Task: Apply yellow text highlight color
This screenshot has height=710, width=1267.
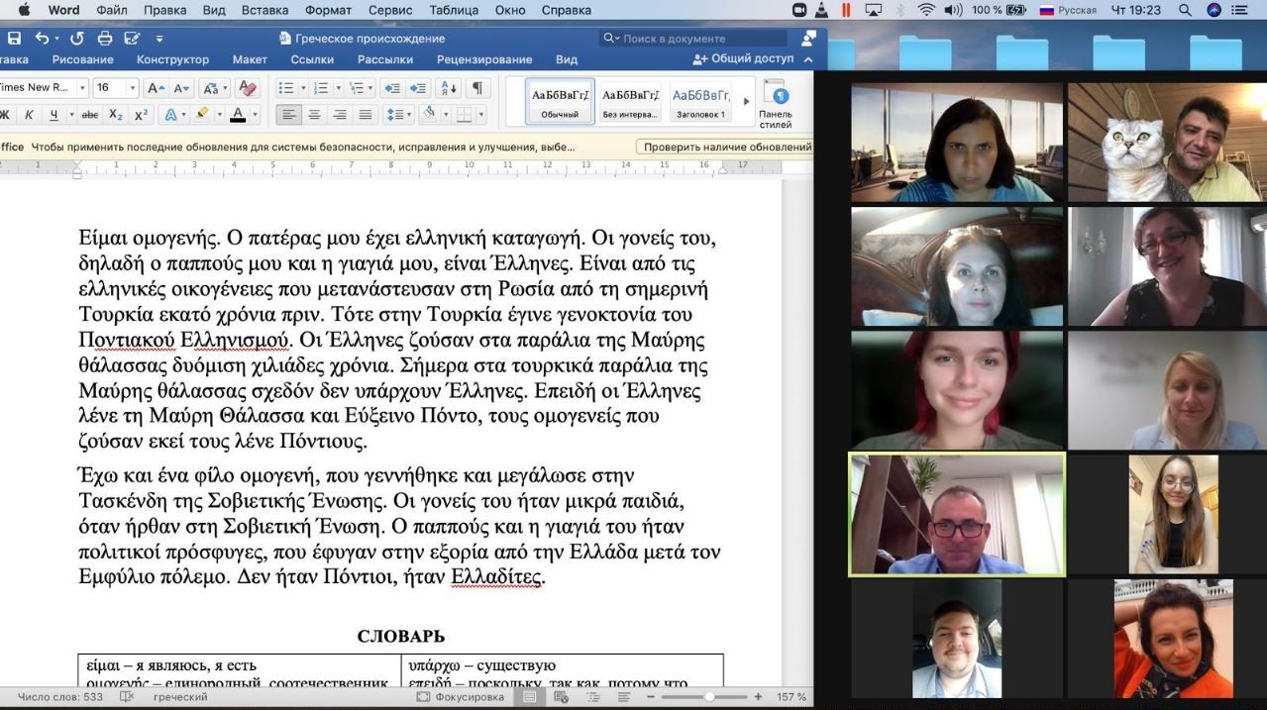Action: tap(202, 115)
